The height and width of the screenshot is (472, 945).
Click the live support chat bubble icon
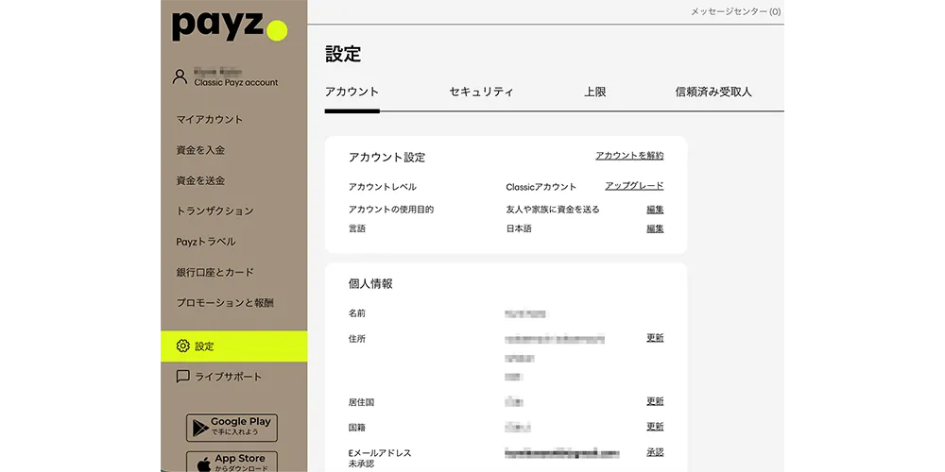tap(183, 377)
